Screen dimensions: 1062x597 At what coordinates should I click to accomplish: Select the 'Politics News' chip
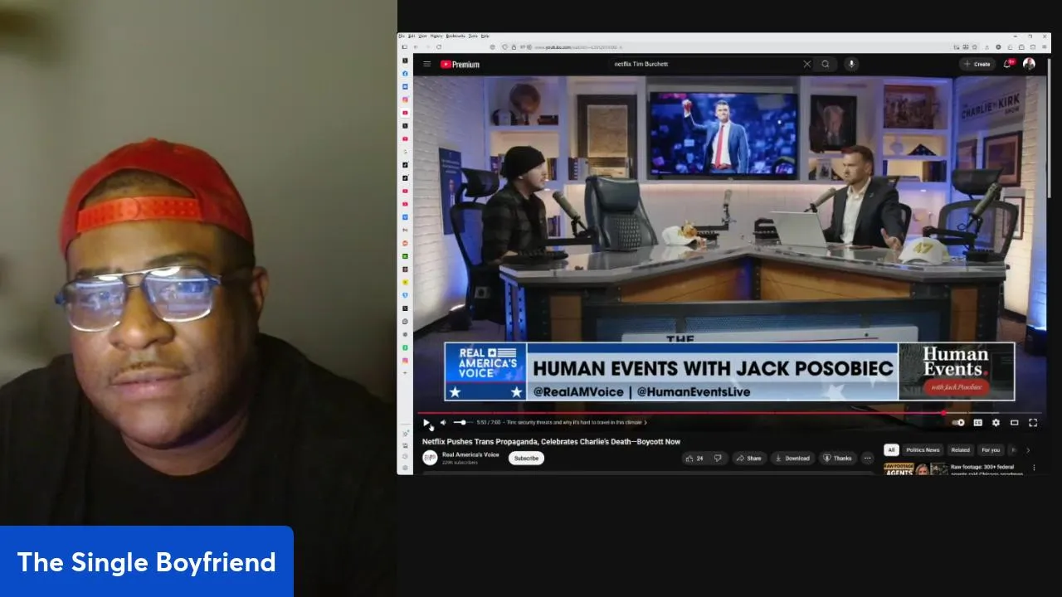click(x=923, y=449)
